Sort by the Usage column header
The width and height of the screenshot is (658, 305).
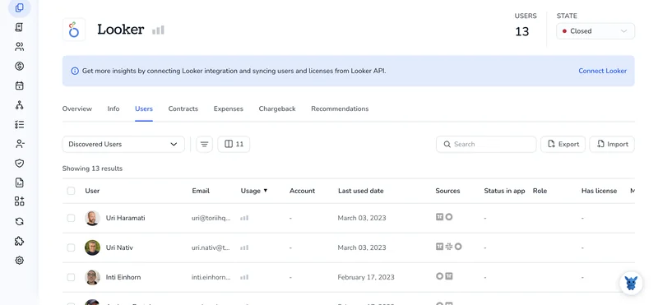(x=254, y=191)
